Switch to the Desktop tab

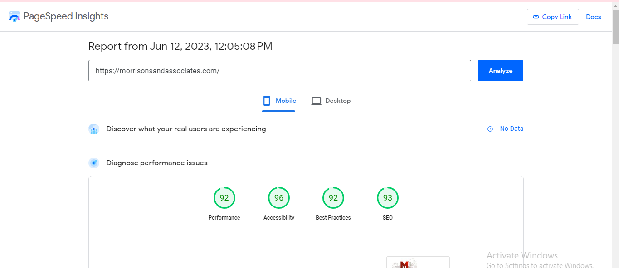(x=337, y=101)
